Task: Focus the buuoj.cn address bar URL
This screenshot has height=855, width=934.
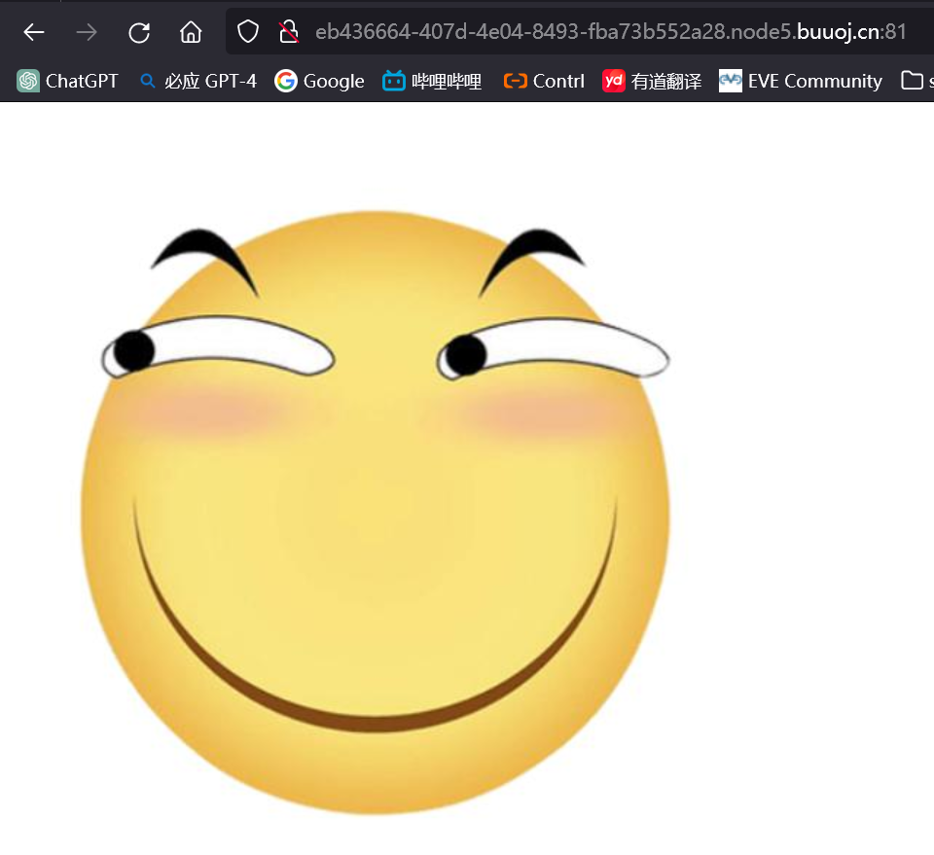Action: (x=611, y=32)
